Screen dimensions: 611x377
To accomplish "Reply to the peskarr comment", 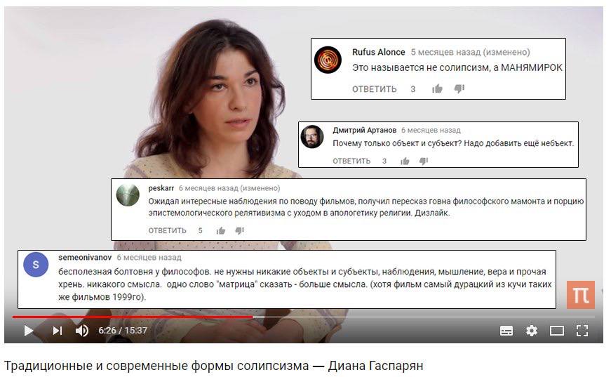I will coord(167,230).
